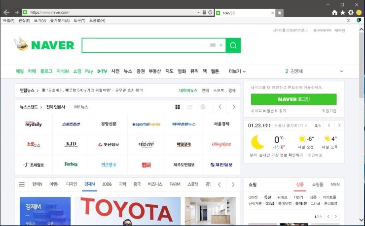365x226 pixels.
Task: Open the TOYOTA article thumbnail
Action: [128, 211]
